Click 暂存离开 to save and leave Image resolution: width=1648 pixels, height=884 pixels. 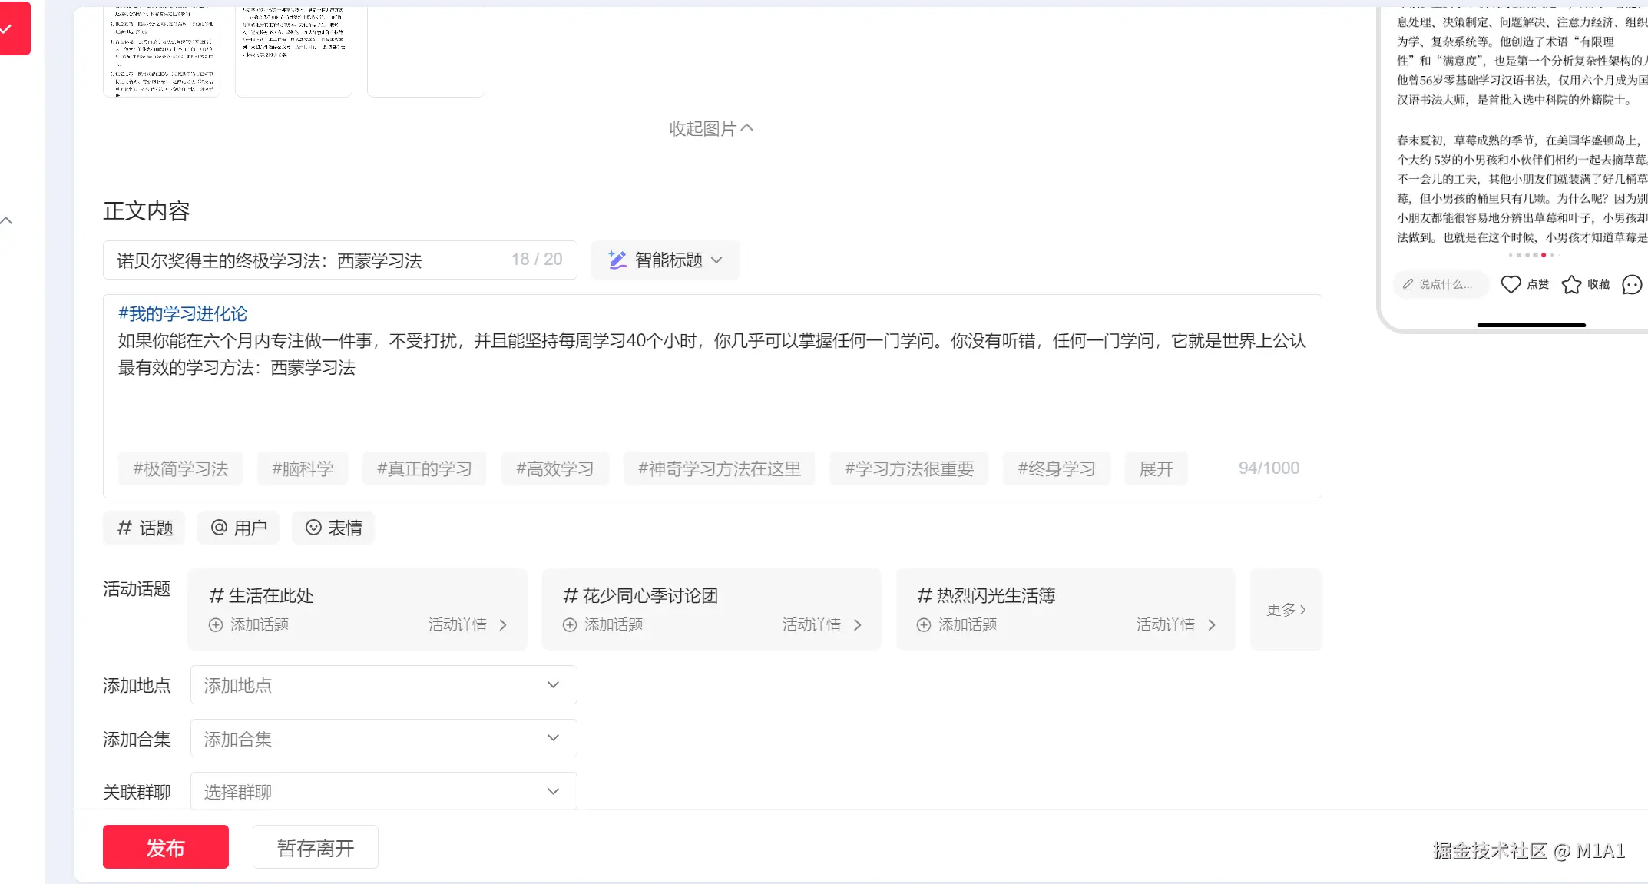click(315, 847)
